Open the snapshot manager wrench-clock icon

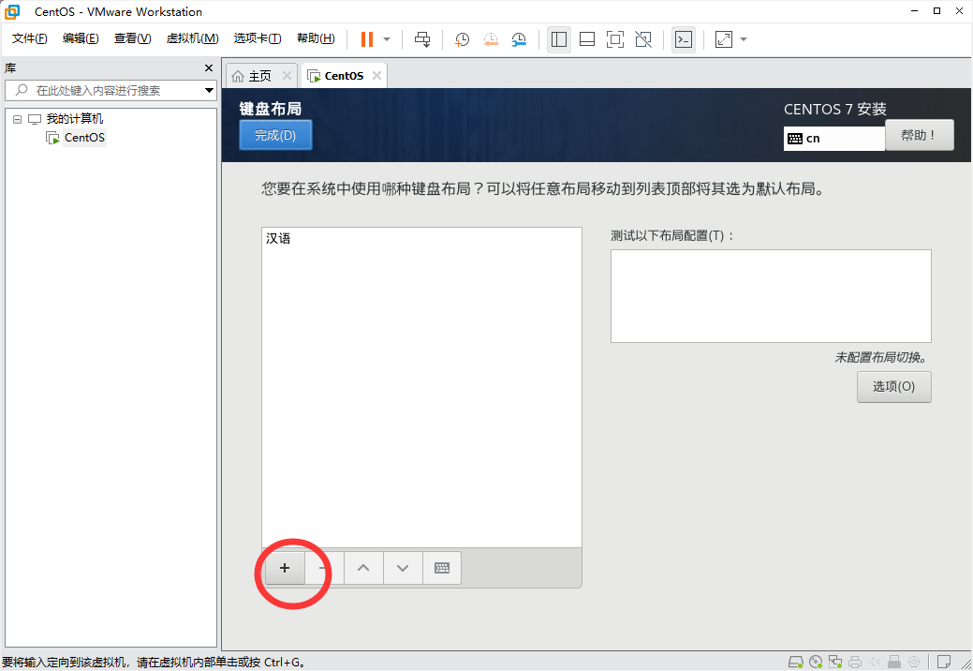(519, 39)
